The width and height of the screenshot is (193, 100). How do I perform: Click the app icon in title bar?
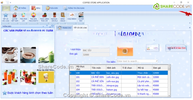pyautogui.click(x=2, y=3)
